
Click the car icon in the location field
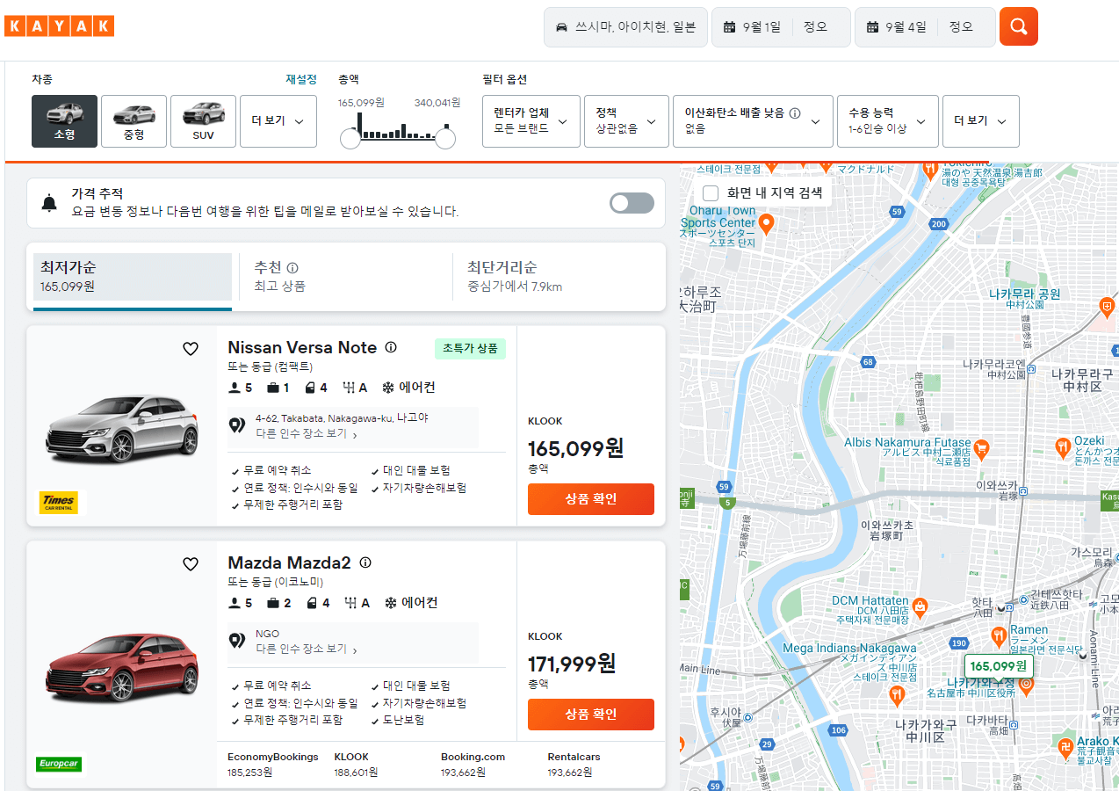[x=562, y=27]
